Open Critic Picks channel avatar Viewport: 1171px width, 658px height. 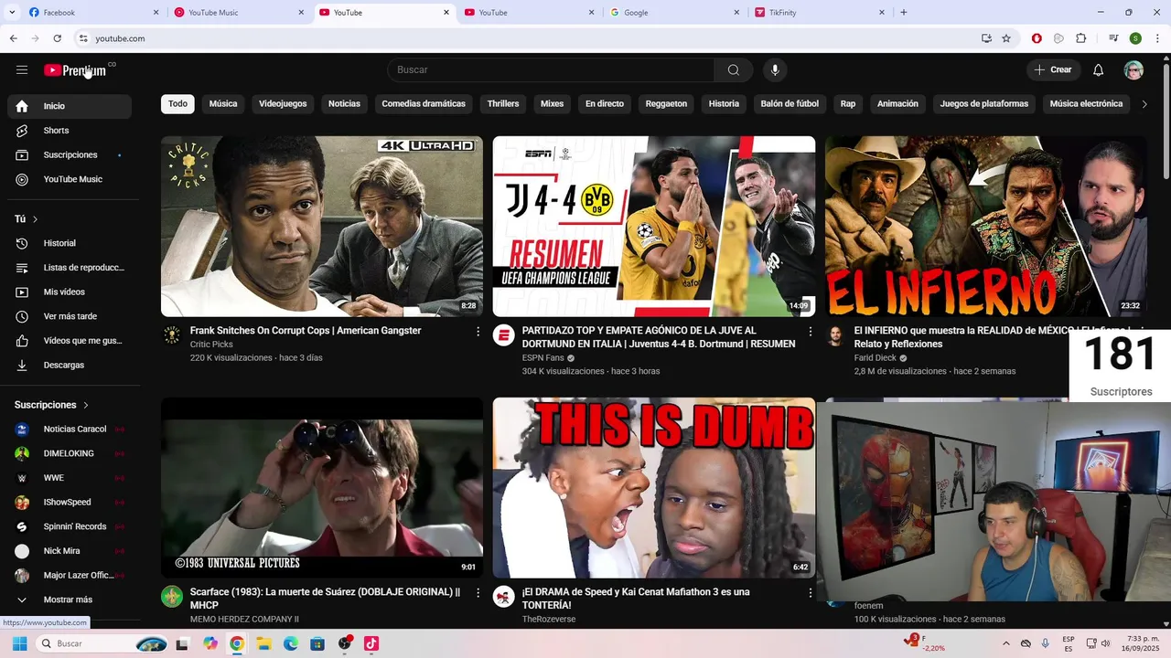pyautogui.click(x=172, y=335)
